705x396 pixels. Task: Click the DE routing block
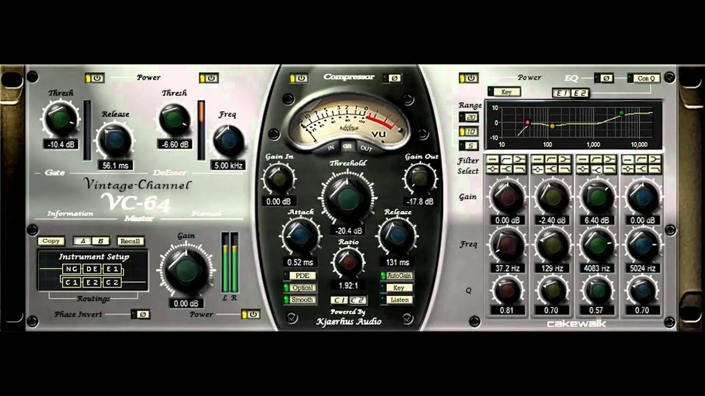coord(93,269)
